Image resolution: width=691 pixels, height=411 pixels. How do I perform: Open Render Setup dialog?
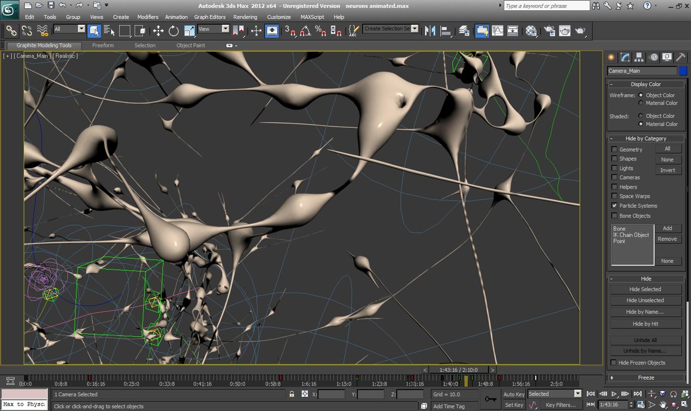[549, 30]
